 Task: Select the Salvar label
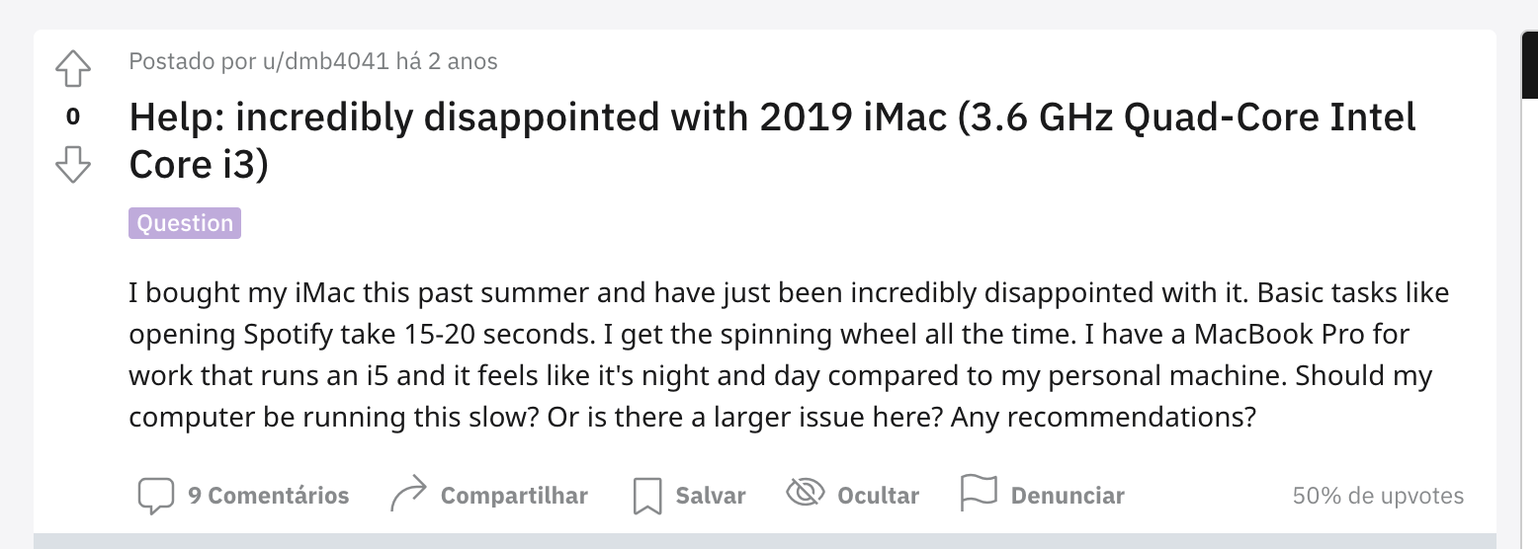(x=710, y=495)
